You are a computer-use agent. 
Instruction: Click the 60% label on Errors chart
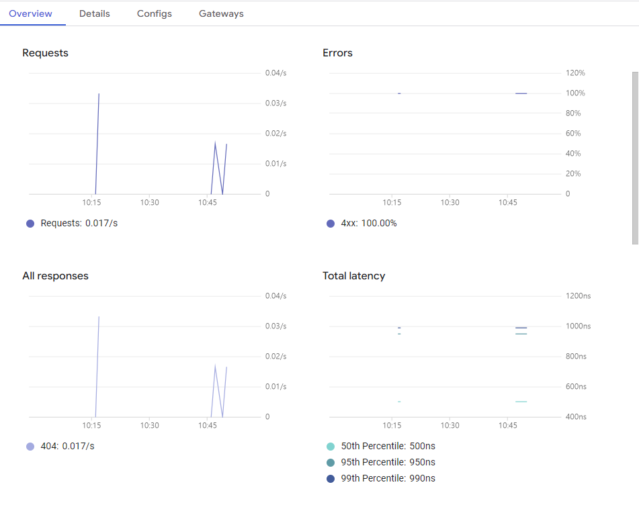point(573,133)
